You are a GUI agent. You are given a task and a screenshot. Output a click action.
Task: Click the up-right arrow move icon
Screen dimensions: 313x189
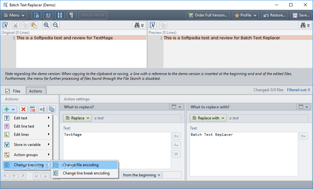(x=22, y=176)
